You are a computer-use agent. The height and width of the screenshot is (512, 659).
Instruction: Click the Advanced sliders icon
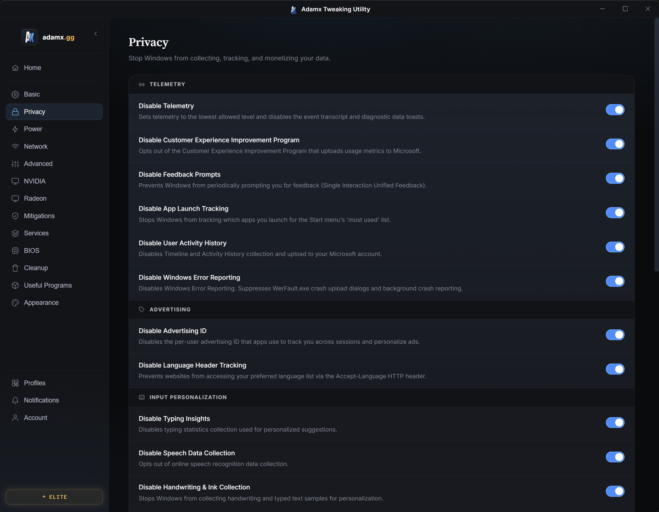(15, 164)
